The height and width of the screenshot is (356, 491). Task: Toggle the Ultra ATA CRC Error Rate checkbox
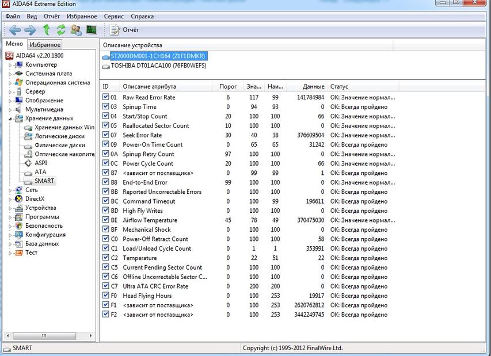tap(105, 286)
